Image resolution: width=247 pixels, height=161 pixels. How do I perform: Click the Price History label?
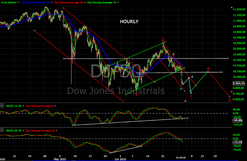pos(9,2)
